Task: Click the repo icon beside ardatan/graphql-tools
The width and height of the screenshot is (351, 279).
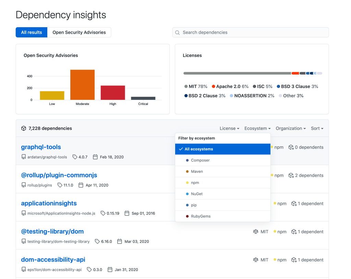Action: (24, 157)
